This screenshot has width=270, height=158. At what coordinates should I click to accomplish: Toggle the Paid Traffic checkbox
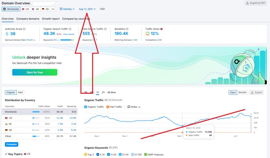click(x=108, y=107)
